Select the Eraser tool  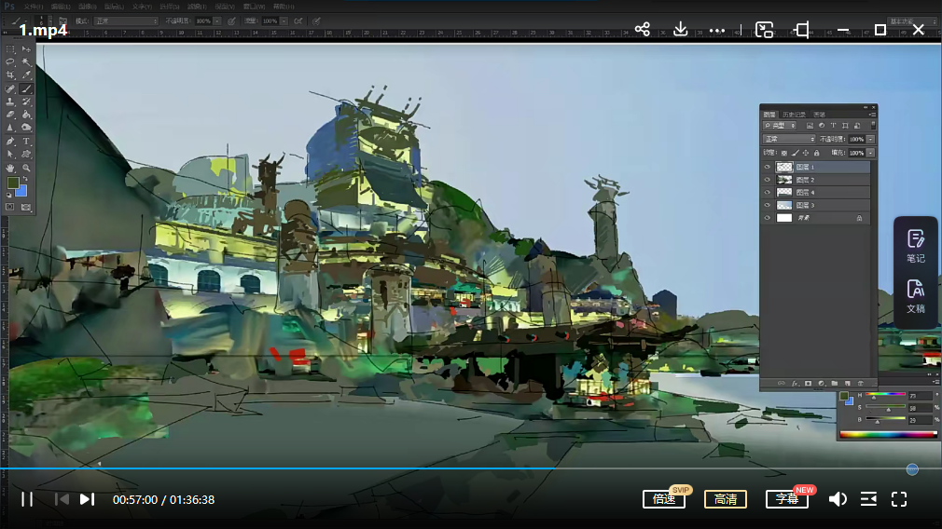click(x=10, y=115)
